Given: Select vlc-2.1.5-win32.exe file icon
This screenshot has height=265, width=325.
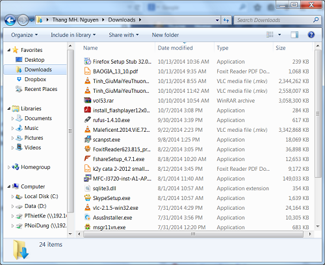Looking at the screenshot, I should pyautogui.click(x=87, y=208).
